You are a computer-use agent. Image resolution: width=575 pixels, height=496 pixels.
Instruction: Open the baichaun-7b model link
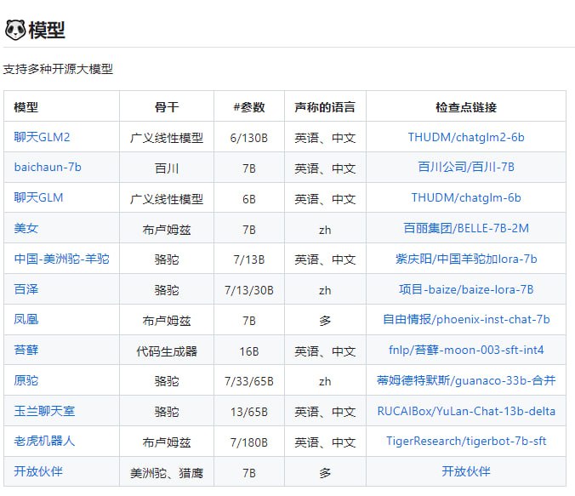pyautogui.click(x=48, y=168)
